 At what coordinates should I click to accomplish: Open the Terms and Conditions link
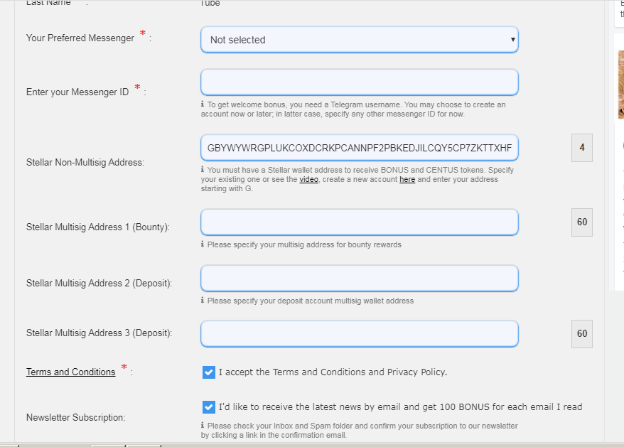point(70,372)
